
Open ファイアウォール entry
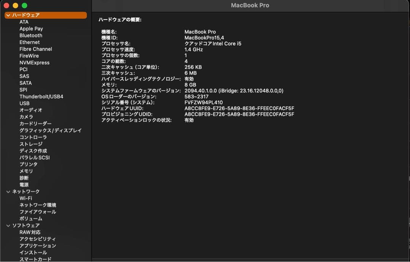(38, 212)
